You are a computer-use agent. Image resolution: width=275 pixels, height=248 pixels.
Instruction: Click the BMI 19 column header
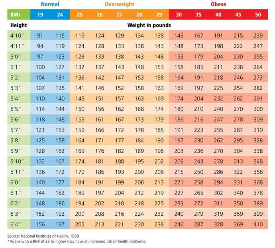point(40,15)
